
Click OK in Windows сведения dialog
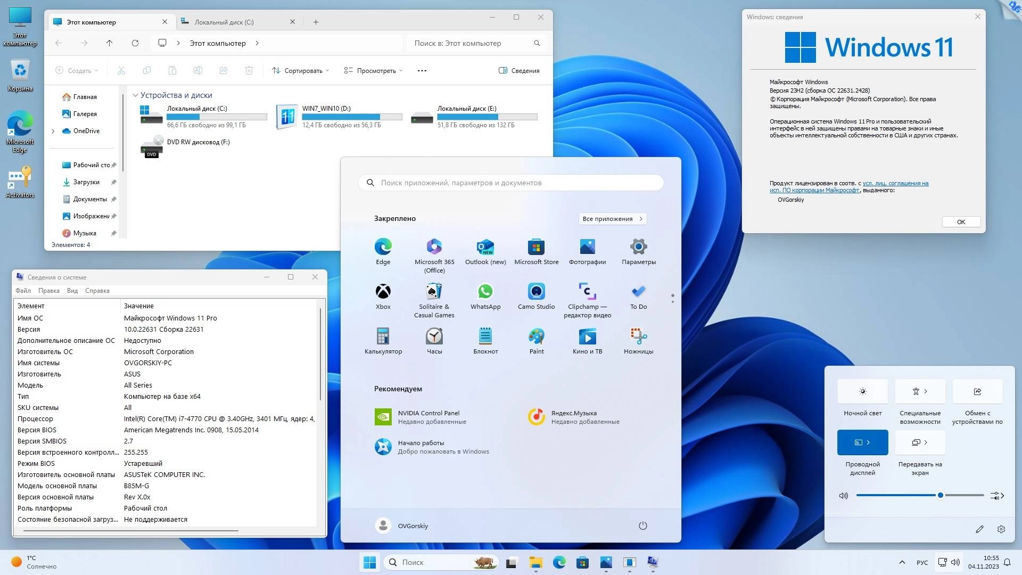[x=961, y=222]
